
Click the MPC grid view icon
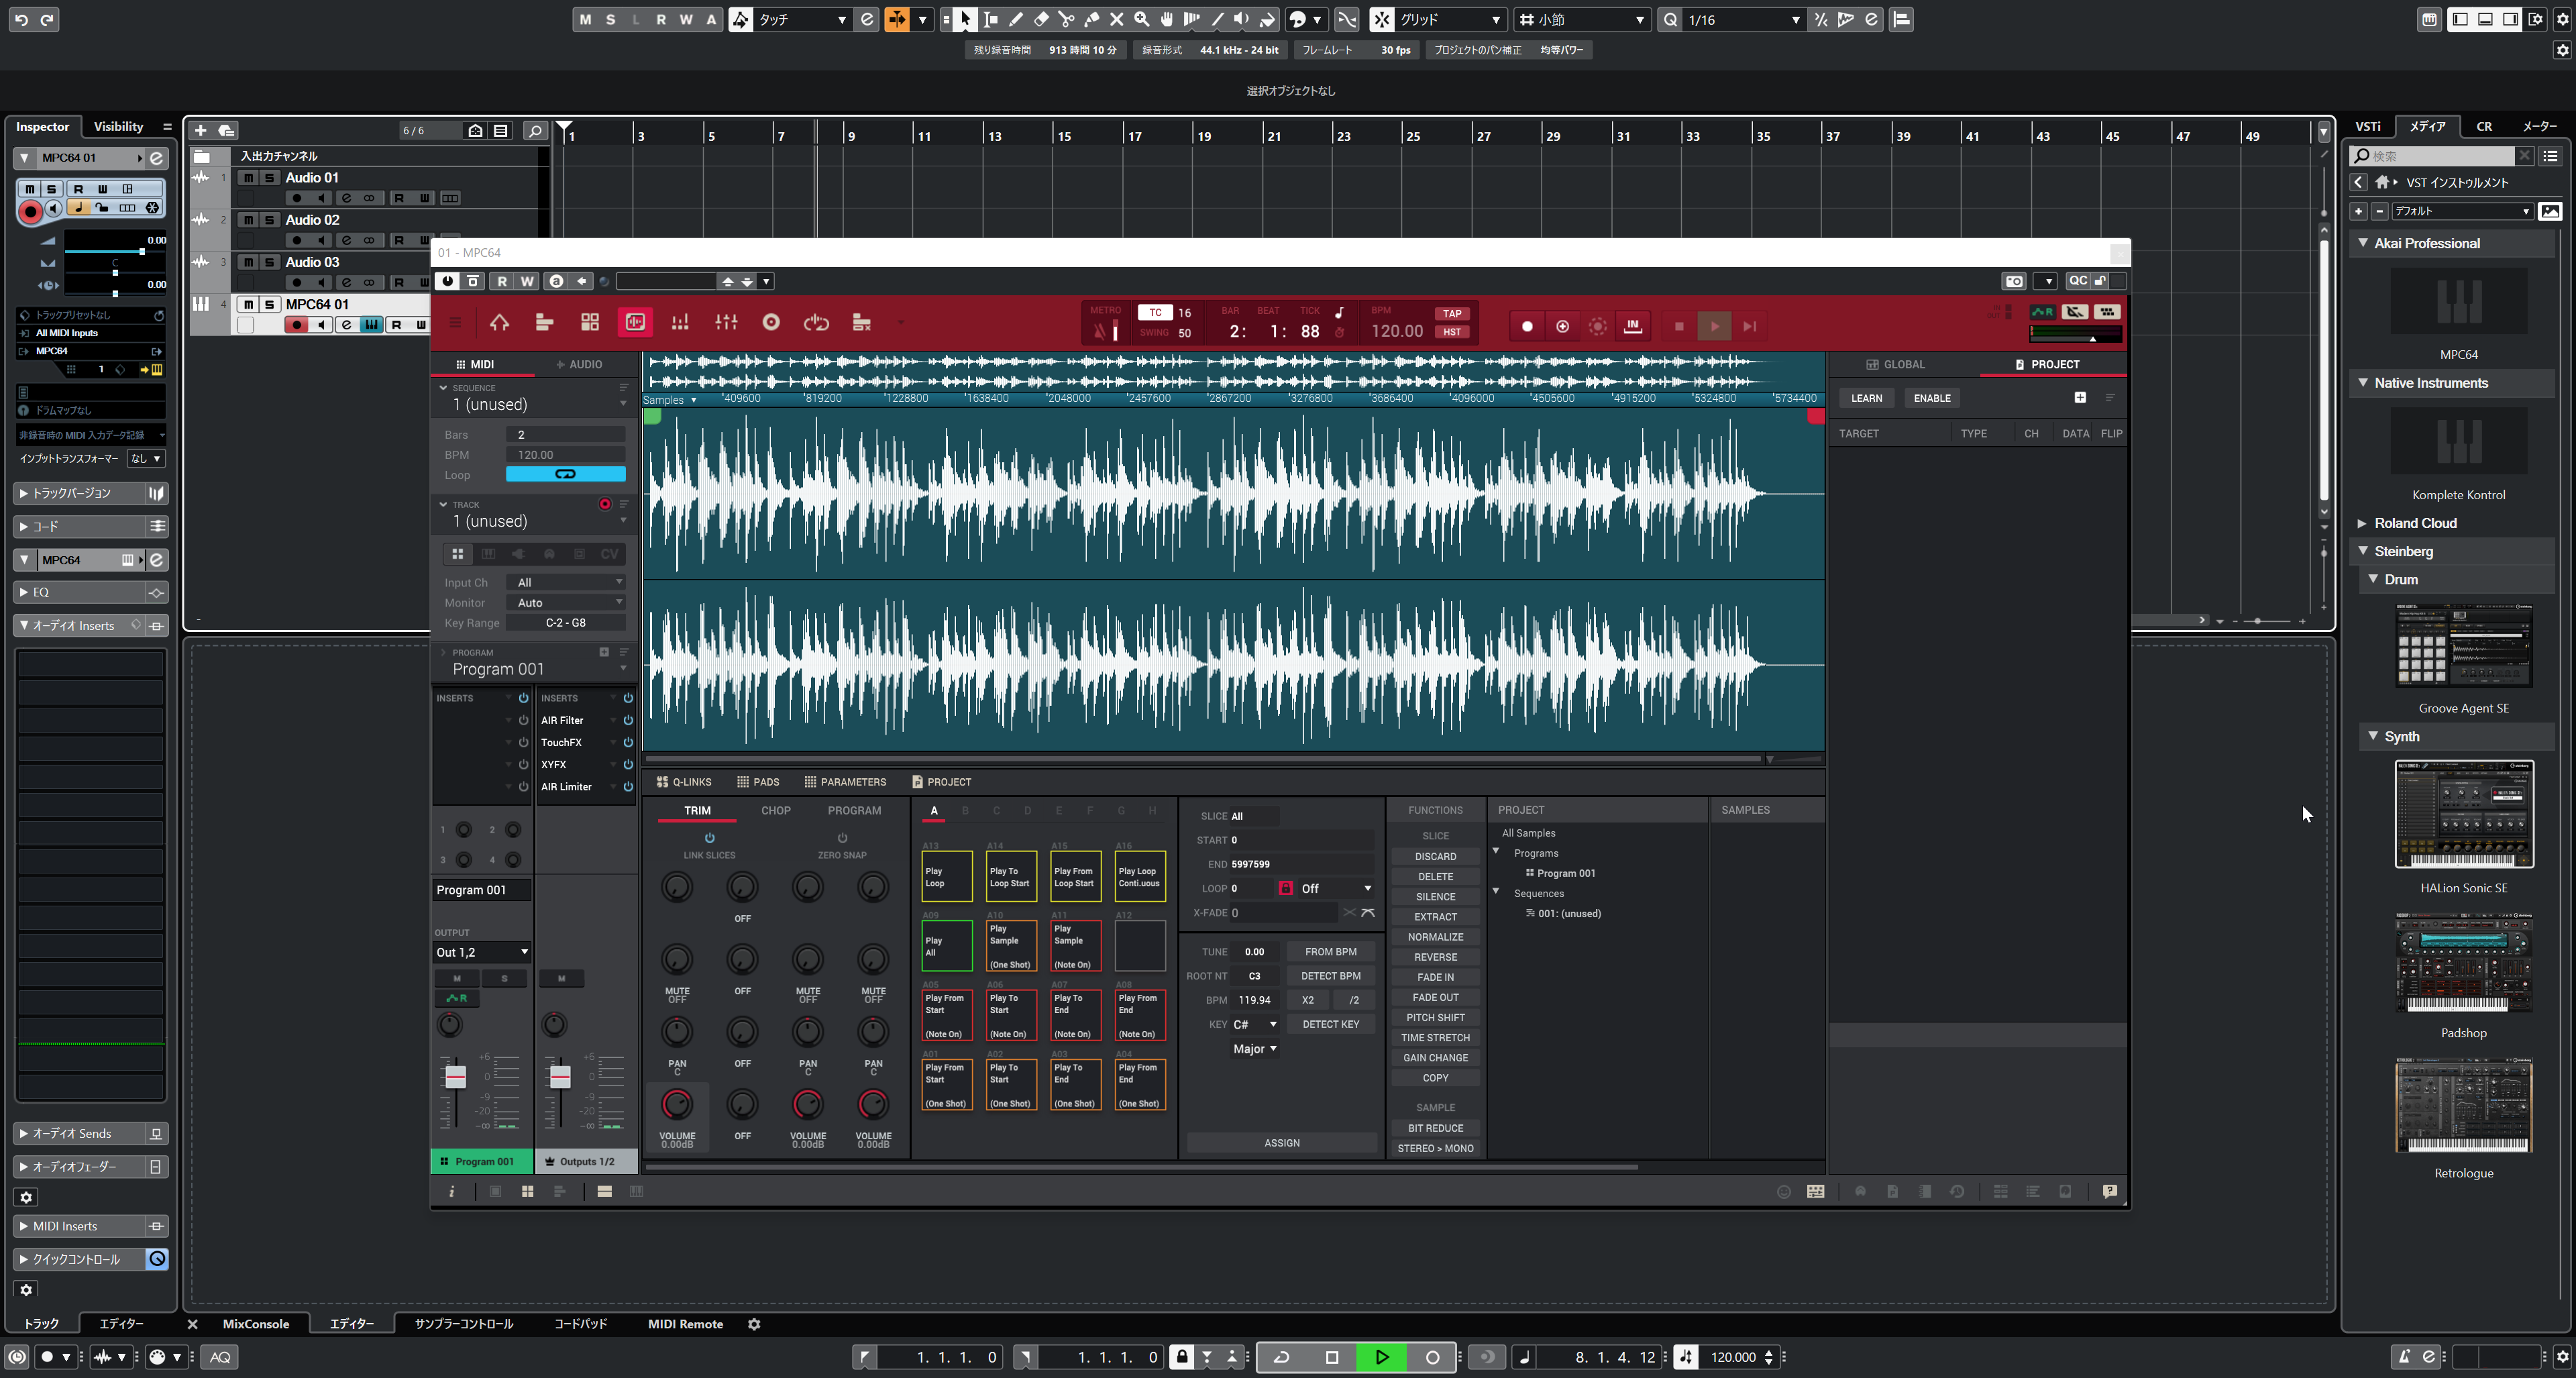[590, 322]
